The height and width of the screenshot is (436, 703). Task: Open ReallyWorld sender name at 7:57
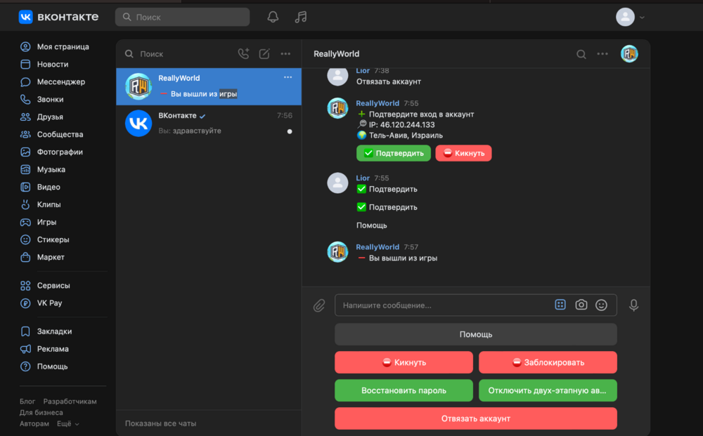(x=378, y=247)
